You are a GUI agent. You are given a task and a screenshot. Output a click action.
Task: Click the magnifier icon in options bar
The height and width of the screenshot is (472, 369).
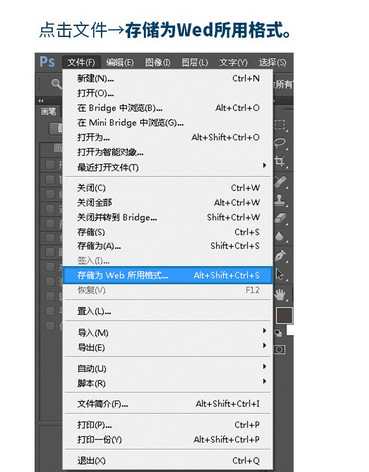click(56, 84)
